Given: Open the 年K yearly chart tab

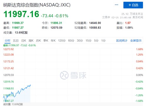Looking at the screenshot, I should tap(53, 41).
